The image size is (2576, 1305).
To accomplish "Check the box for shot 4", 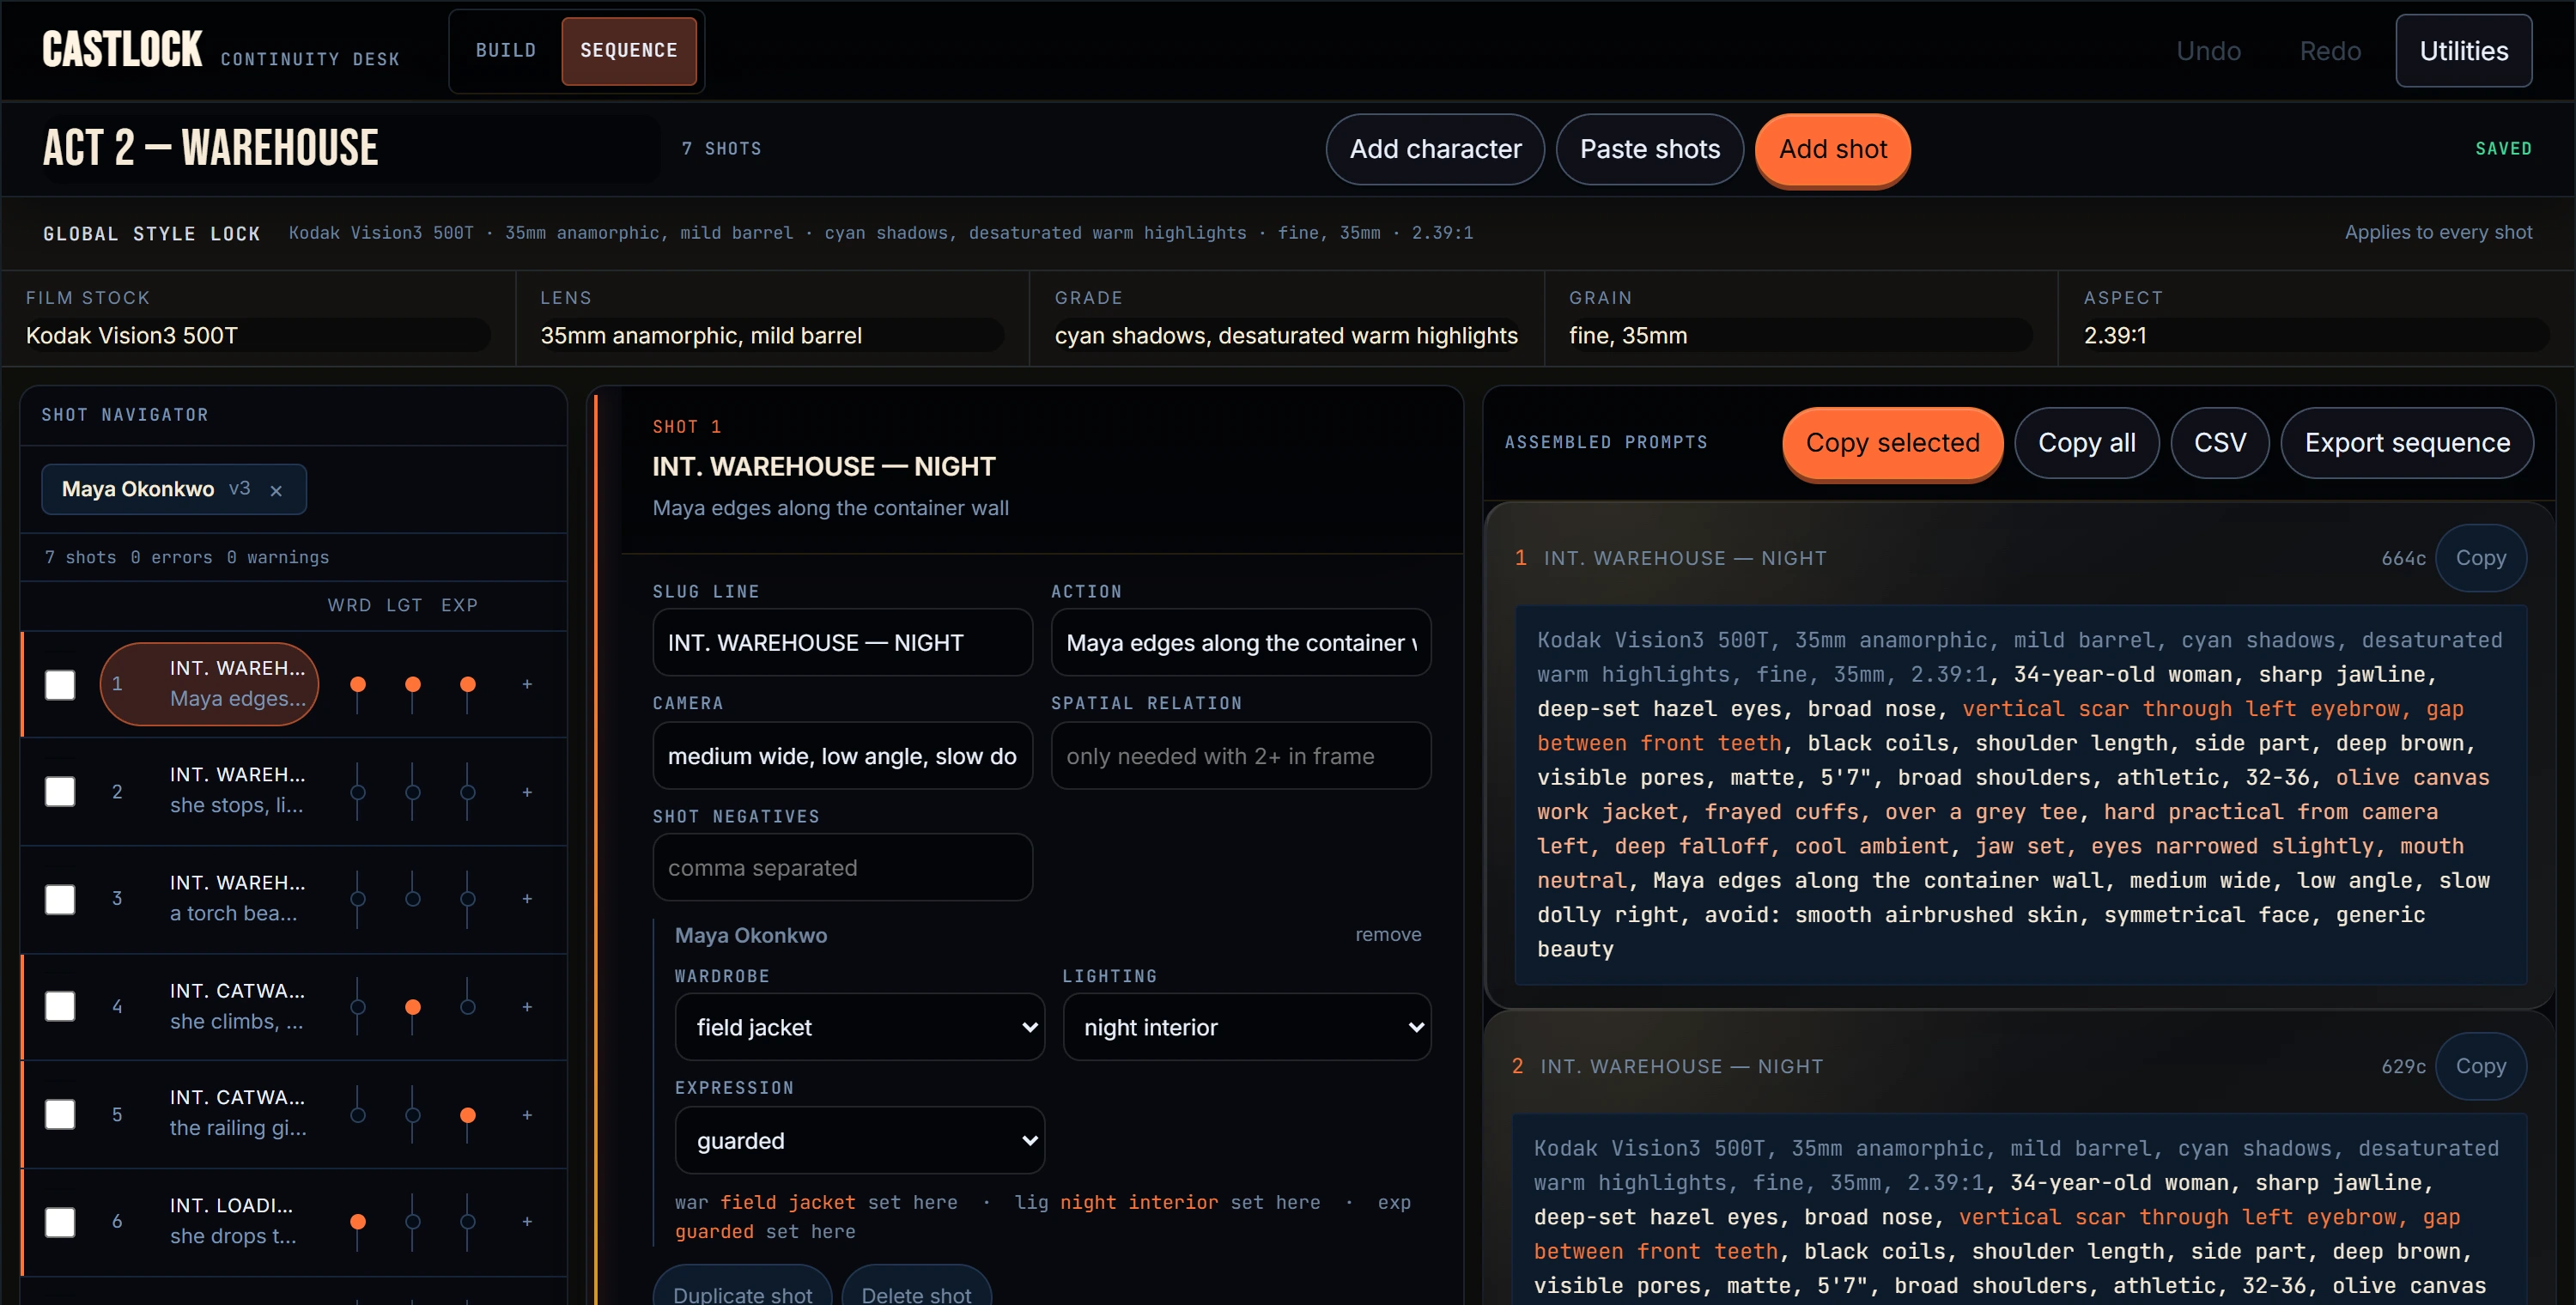I will [60, 1006].
